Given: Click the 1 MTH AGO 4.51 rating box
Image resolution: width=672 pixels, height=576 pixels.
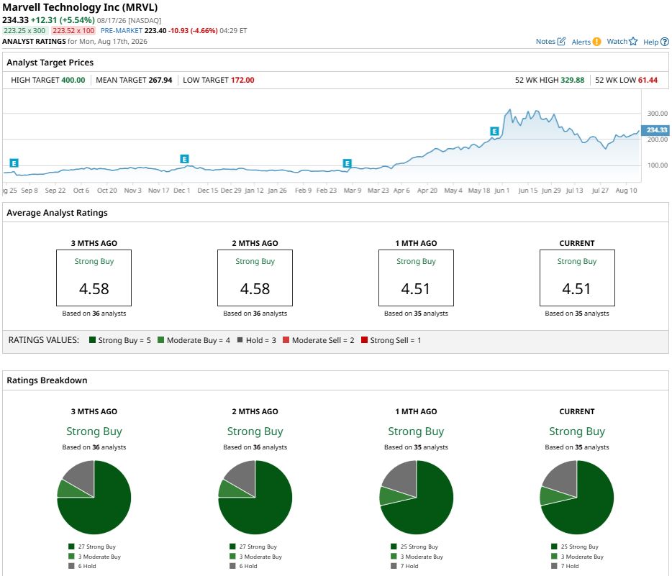Looking at the screenshot, I should tap(416, 278).
